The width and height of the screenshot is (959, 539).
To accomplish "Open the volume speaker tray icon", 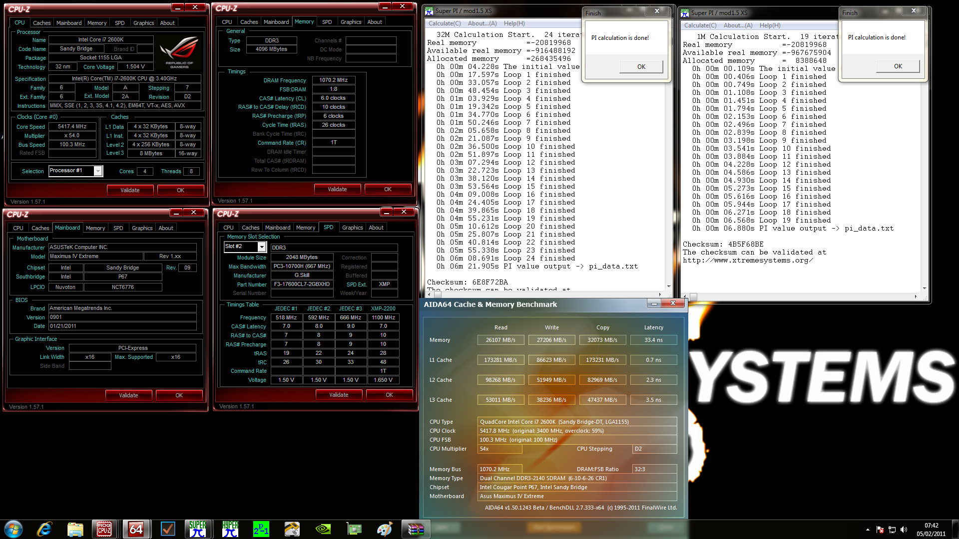I will tap(904, 530).
